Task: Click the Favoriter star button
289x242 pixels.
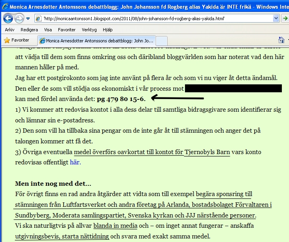Action: [x=17, y=40]
